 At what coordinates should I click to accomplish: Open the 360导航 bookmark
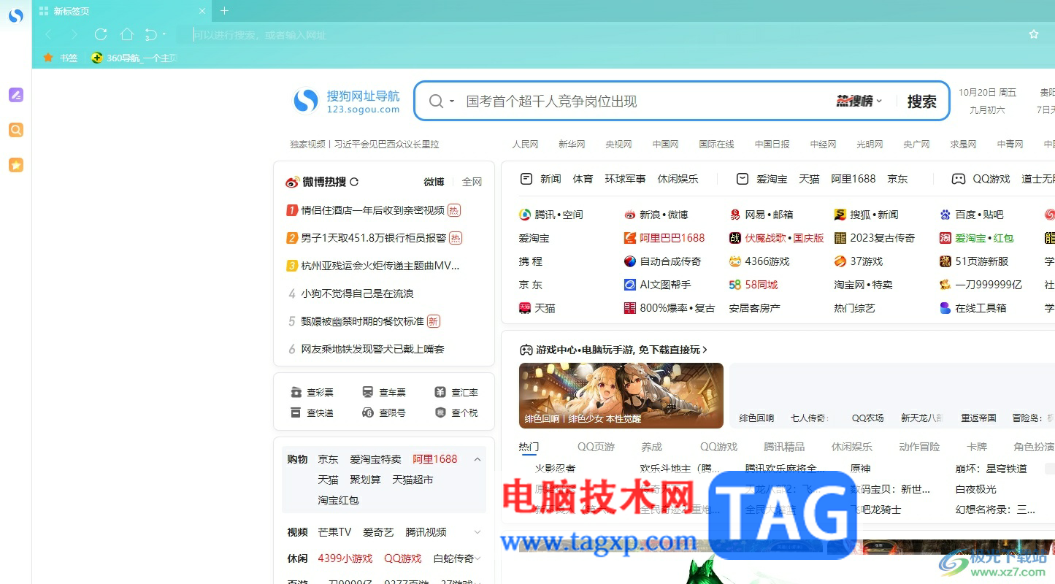(x=134, y=58)
